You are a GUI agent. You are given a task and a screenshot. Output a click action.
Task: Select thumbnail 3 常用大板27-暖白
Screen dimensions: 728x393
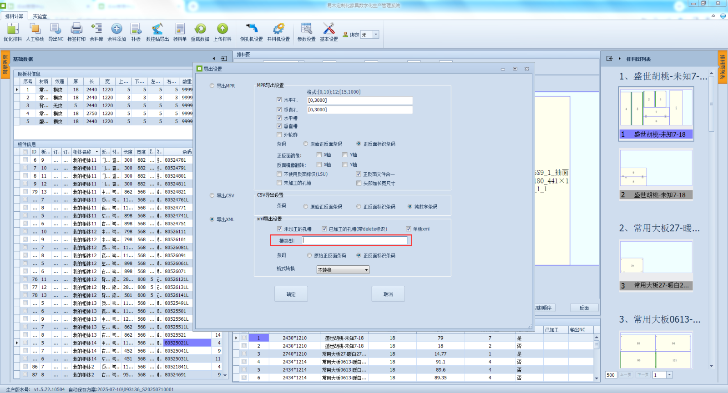coord(656,265)
